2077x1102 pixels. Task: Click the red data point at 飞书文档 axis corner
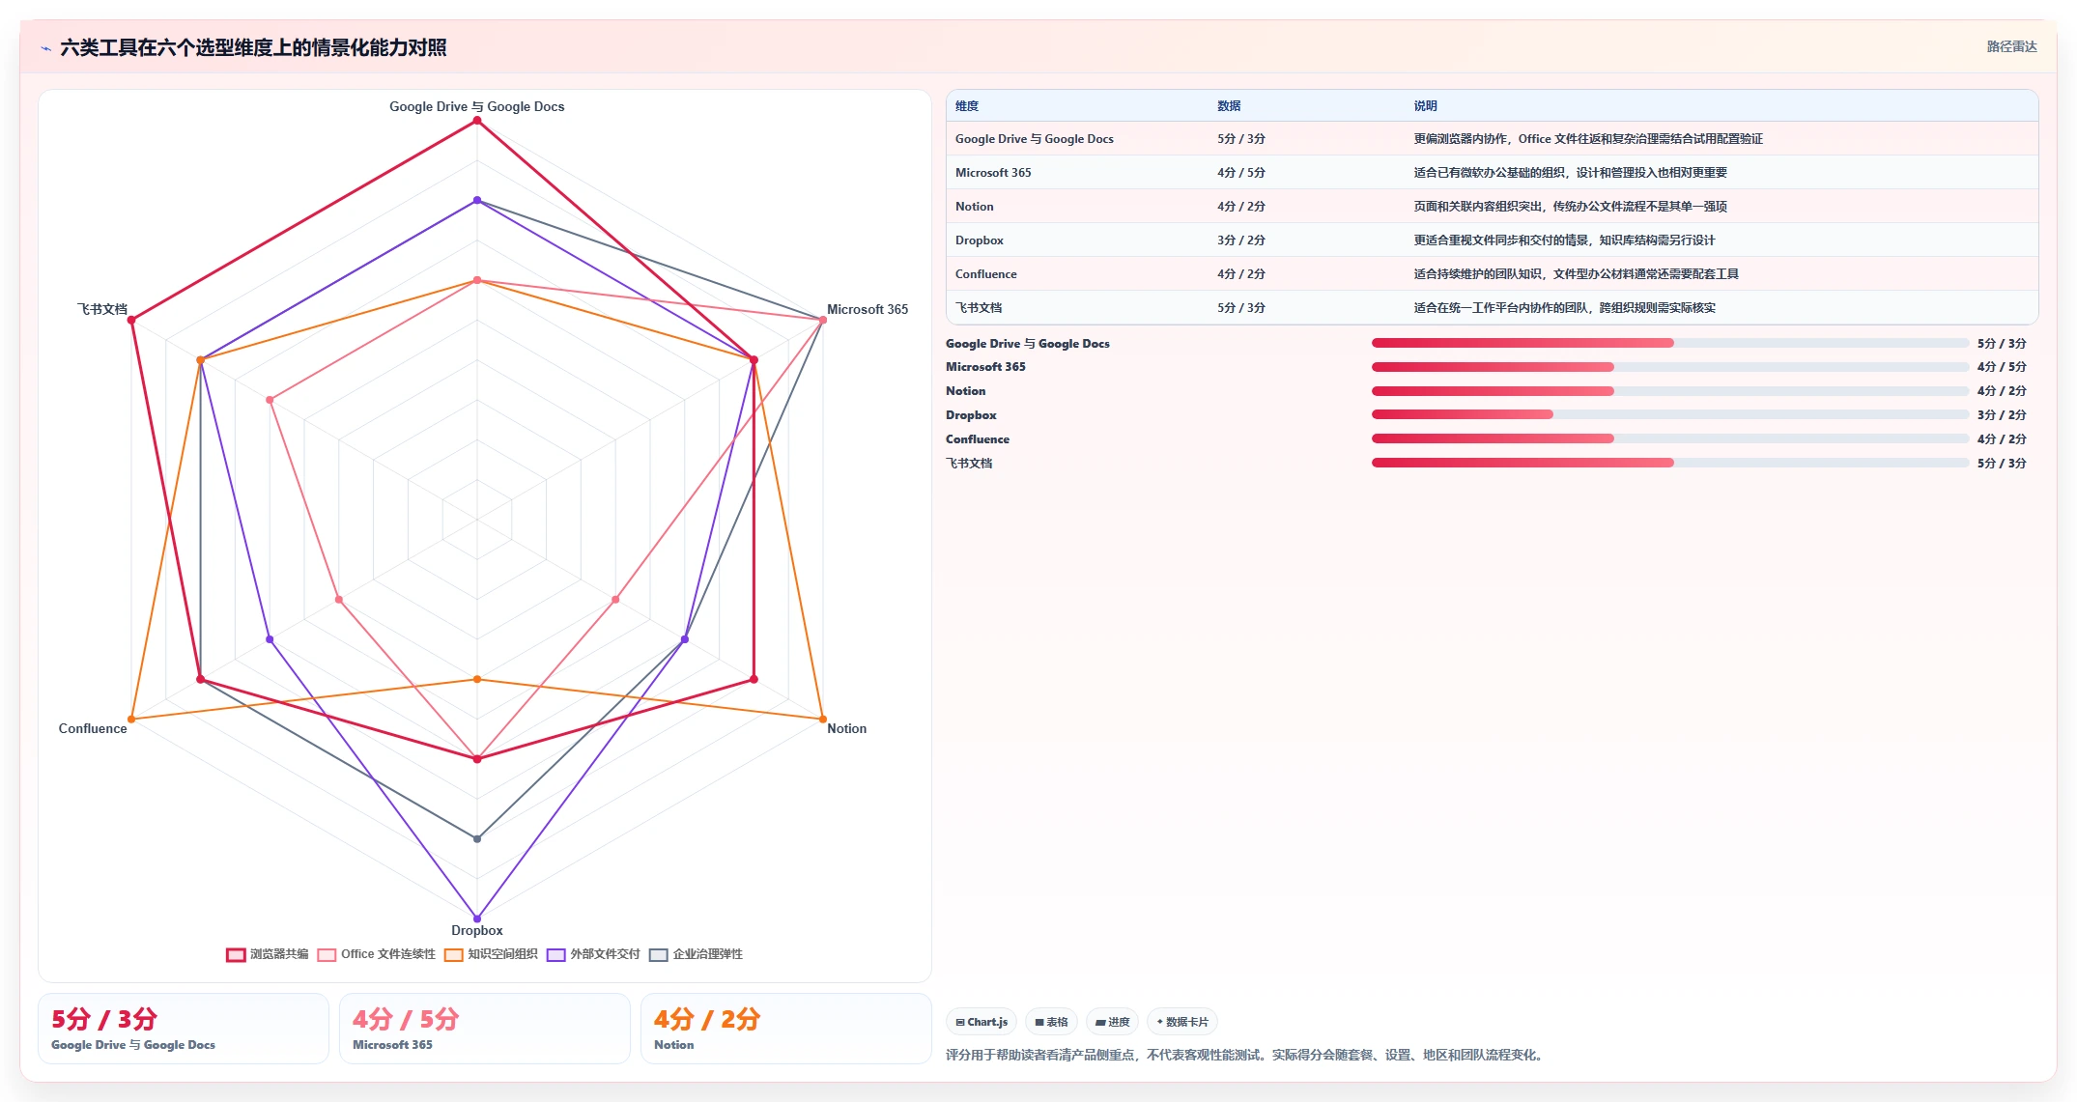pos(132,320)
